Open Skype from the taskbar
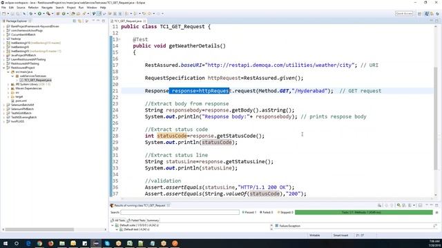The width and height of the screenshot is (442, 248). pyautogui.click(x=107, y=243)
